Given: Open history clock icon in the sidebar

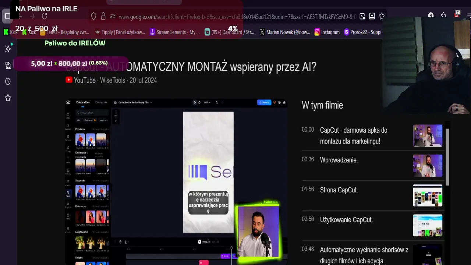Looking at the screenshot, I should point(8,81).
